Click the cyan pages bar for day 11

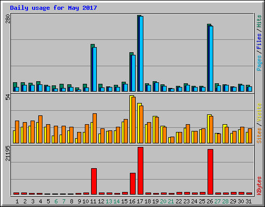(x=95, y=69)
